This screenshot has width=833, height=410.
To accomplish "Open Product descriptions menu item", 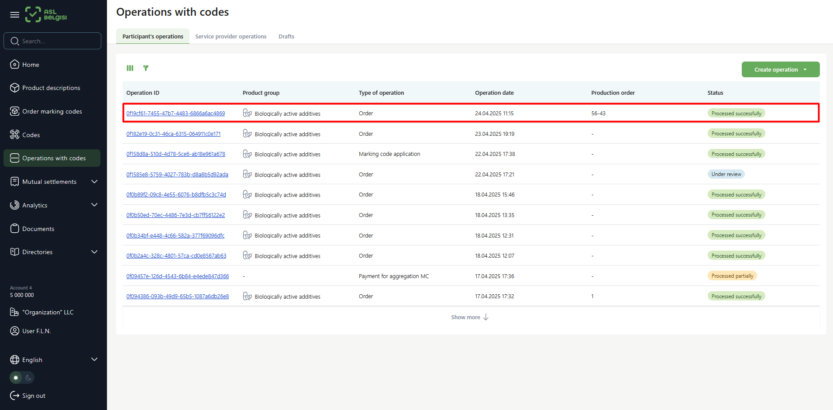I will click(x=52, y=88).
